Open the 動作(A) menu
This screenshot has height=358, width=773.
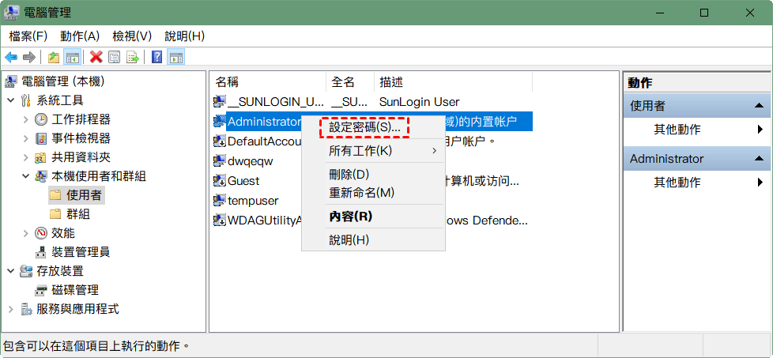click(x=80, y=36)
